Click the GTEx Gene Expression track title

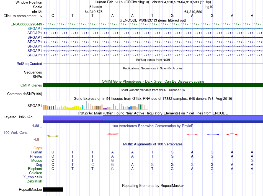[153, 98]
